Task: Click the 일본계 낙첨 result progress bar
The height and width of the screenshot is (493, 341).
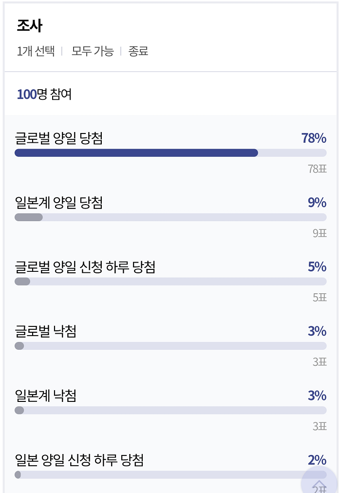Action: (x=170, y=410)
